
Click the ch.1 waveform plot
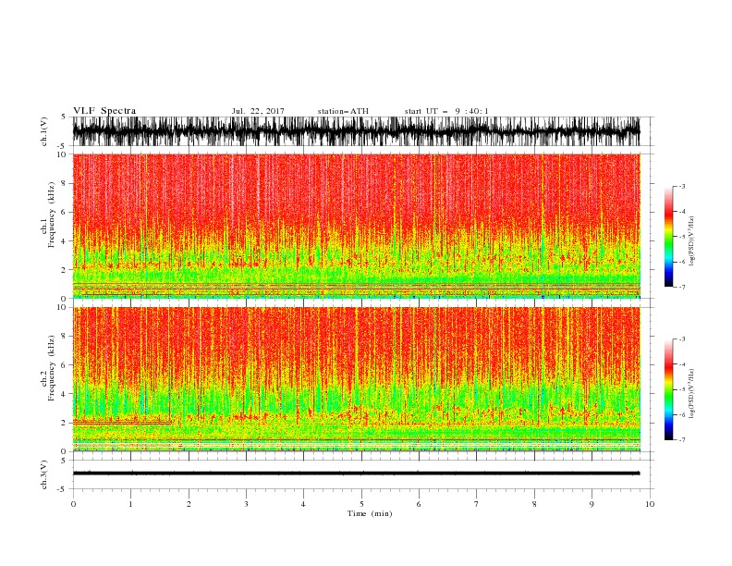pos(356,131)
